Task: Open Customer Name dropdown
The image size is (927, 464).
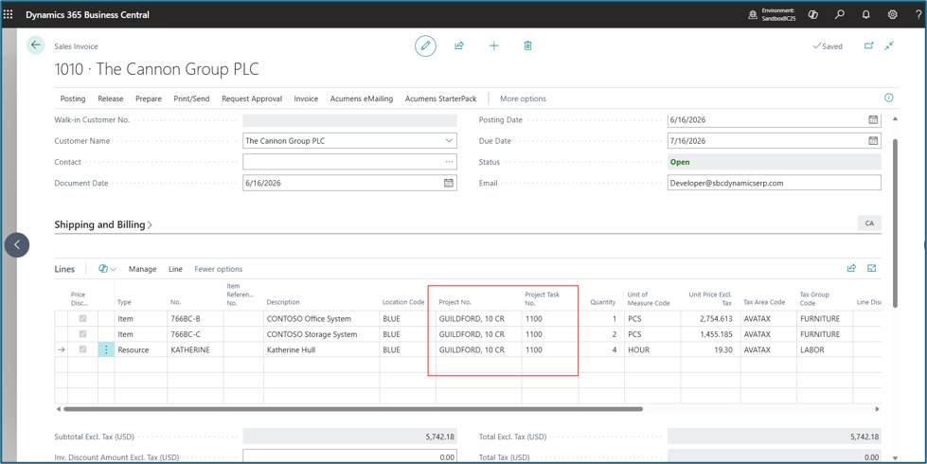Action: click(450, 141)
